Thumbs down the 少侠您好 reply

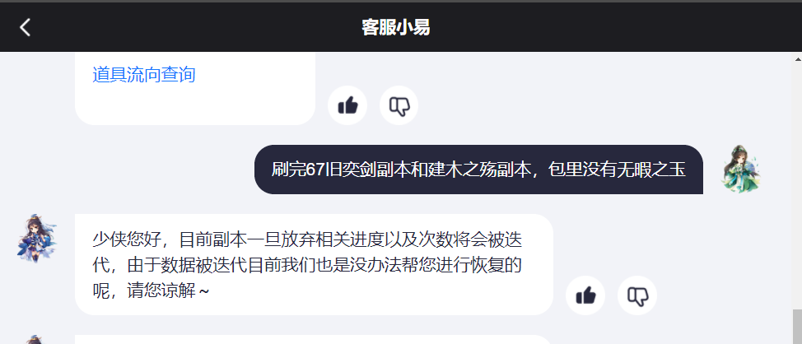pos(637,295)
